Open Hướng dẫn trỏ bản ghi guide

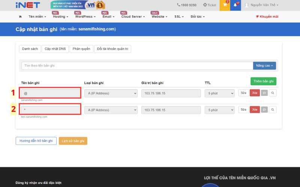[36, 141]
